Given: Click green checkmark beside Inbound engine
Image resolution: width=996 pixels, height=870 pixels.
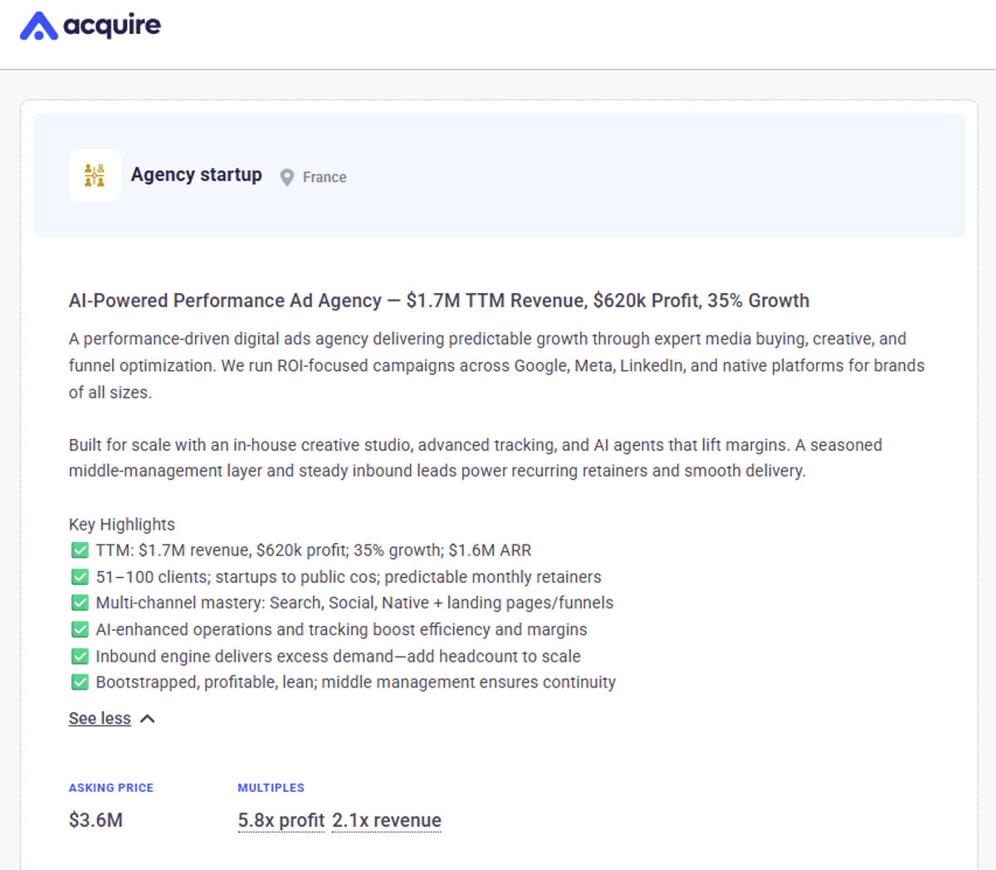Looking at the screenshot, I should point(80,656).
